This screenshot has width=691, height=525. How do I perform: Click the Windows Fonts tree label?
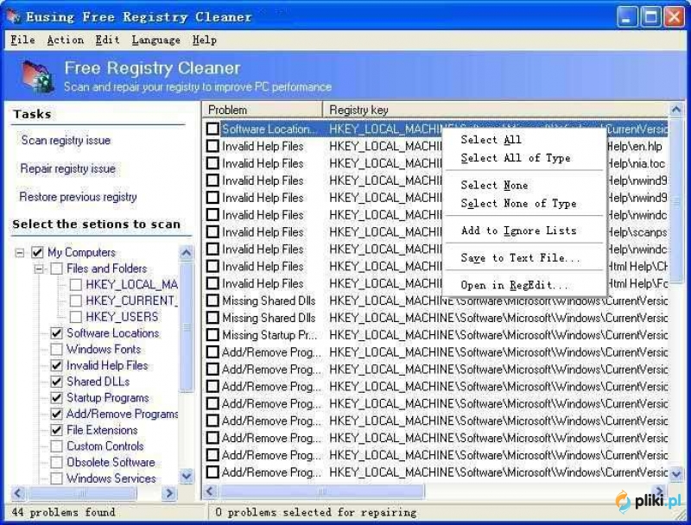[x=104, y=349]
